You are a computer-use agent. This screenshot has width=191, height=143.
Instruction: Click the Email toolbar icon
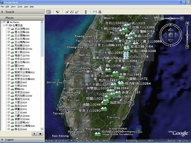[x=95, y=12]
